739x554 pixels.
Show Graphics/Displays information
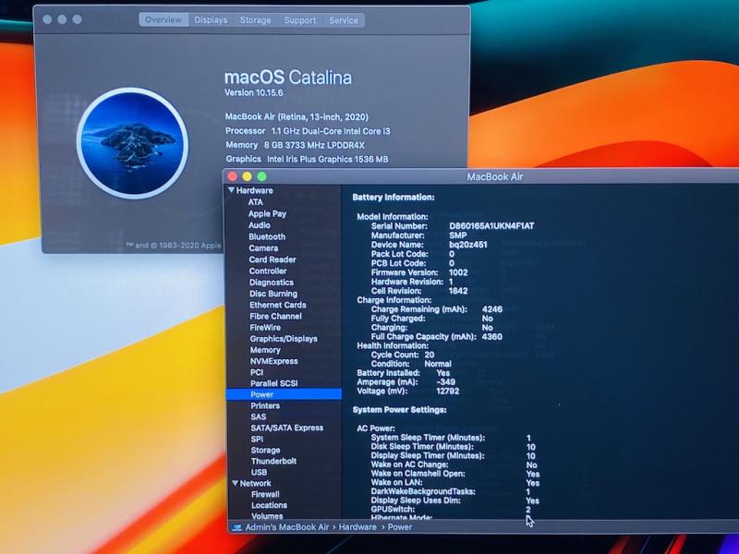coord(284,339)
